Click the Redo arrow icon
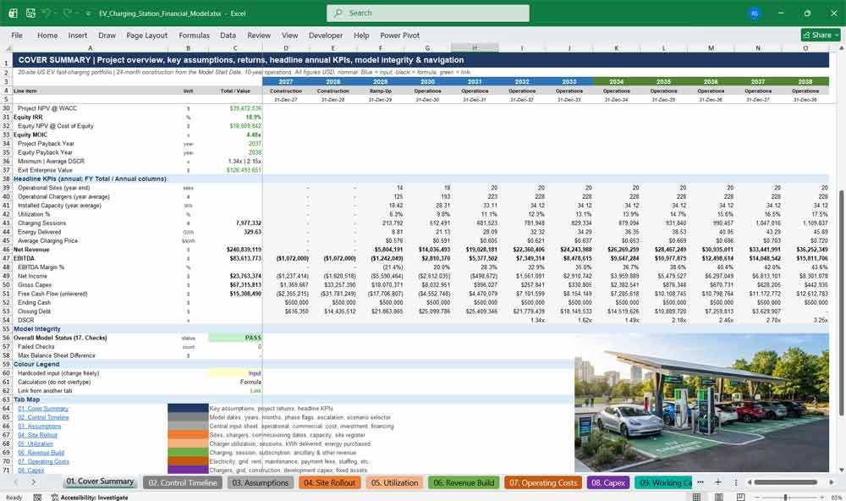Viewport: 846px width, 501px height. (x=68, y=13)
